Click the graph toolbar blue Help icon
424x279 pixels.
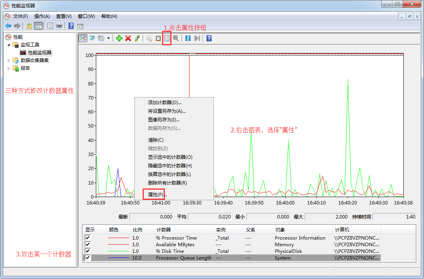[209, 38]
